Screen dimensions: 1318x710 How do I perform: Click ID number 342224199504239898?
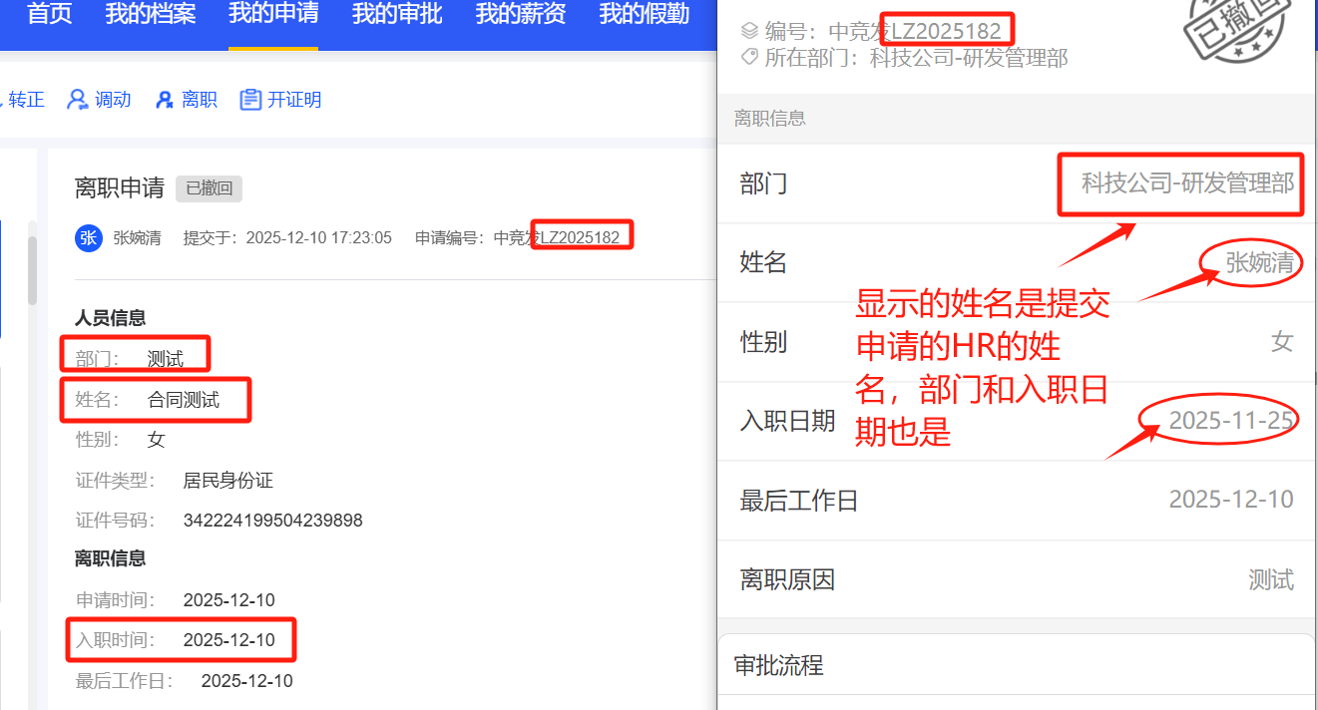point(273,521)
